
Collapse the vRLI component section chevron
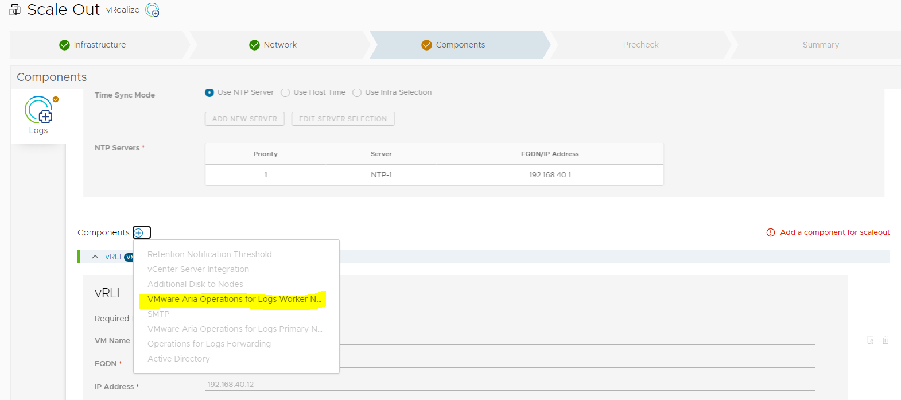95,257
